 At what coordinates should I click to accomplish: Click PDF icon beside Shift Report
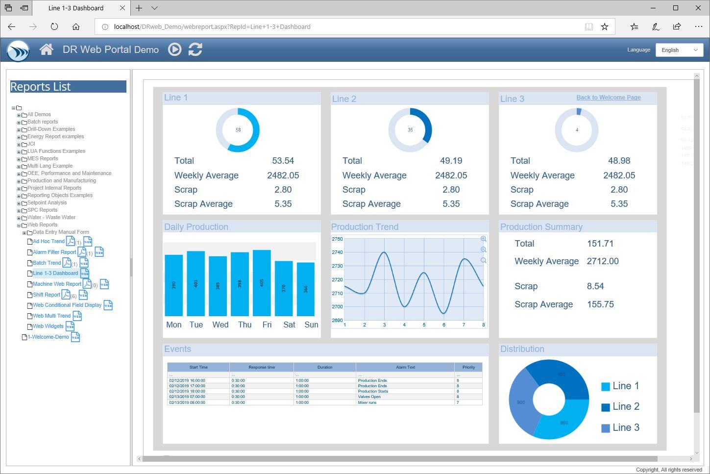[66, 295]
